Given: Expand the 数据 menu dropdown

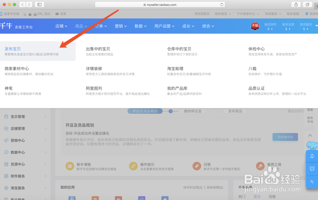Looking at the screenshot, I should point(141,26).
